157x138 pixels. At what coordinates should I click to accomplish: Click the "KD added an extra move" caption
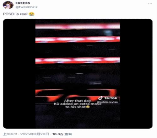click(78, 104)
